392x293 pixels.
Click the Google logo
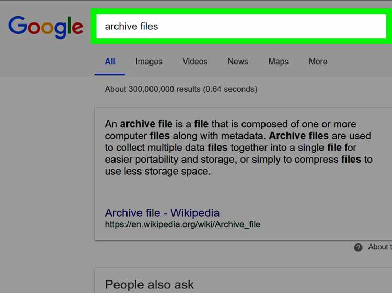[46, 27]
